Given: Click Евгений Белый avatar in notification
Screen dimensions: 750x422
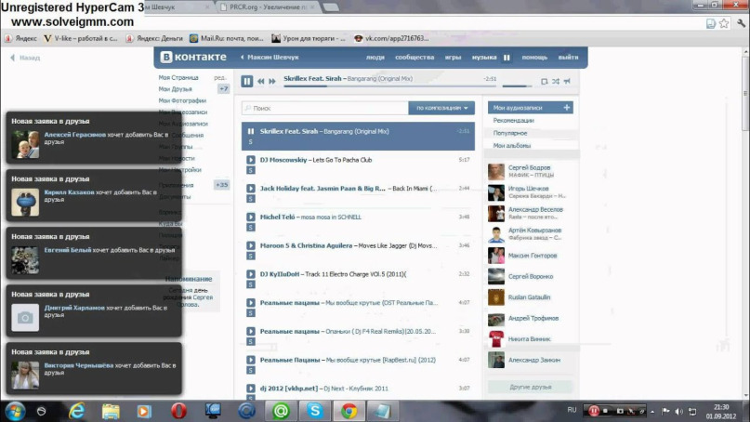Looking at the screenshot, I should click(x=25, y=260).
